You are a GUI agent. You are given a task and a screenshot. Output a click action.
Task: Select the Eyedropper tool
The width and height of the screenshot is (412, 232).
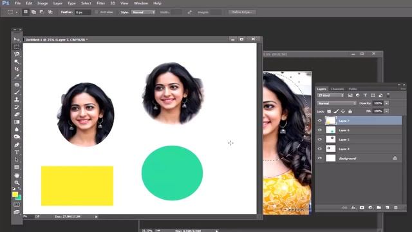pyautogui.click(x=17, y=77)
